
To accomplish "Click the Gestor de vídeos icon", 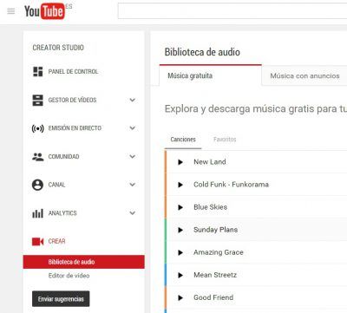I will point(38,100).
